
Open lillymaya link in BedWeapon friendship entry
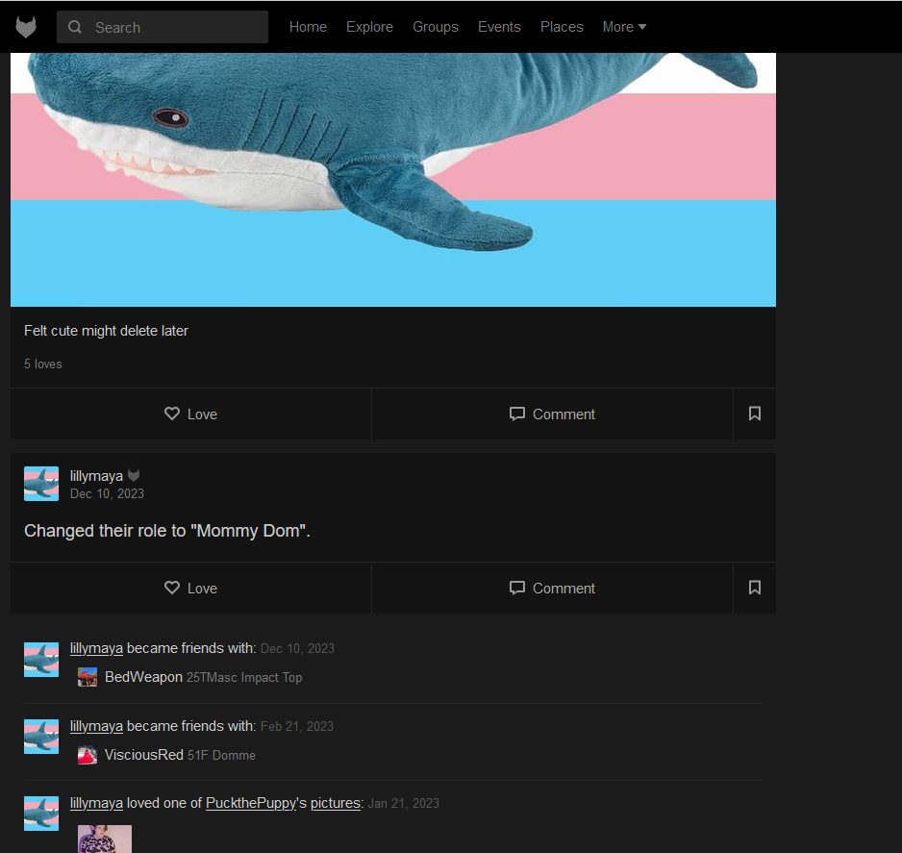[96, 648]
